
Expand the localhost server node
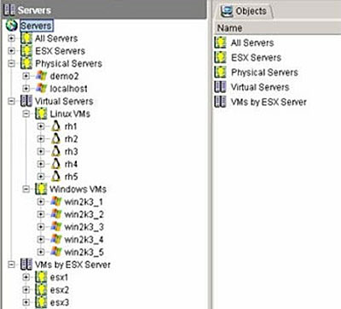pyautogui.click(x=26, y=89)
